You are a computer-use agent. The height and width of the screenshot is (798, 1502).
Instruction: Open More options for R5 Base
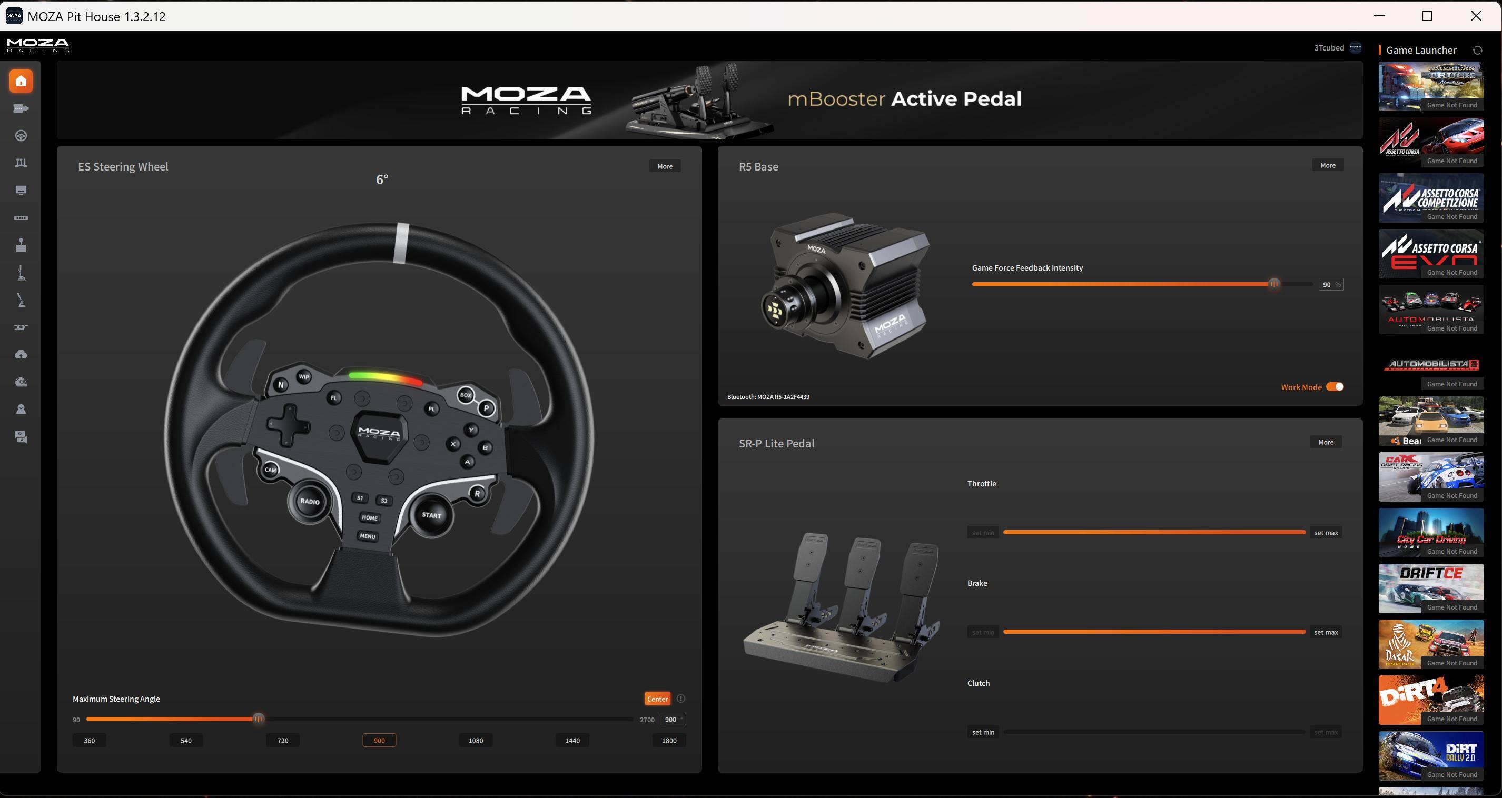click(1328, 165)
